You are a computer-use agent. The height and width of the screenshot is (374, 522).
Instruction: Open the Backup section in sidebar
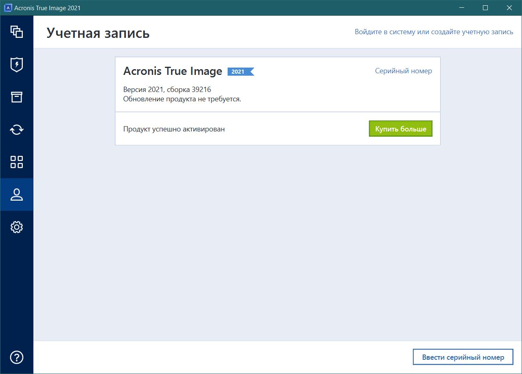(x=16, y=32)
